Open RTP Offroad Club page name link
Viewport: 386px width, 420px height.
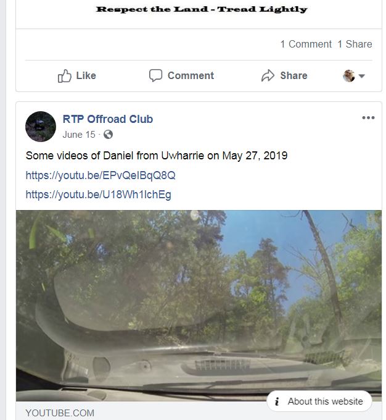[108, 119]
